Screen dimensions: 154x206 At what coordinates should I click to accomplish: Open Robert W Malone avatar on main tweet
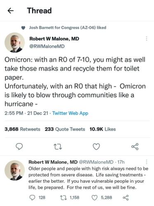[x=15, y=42]
